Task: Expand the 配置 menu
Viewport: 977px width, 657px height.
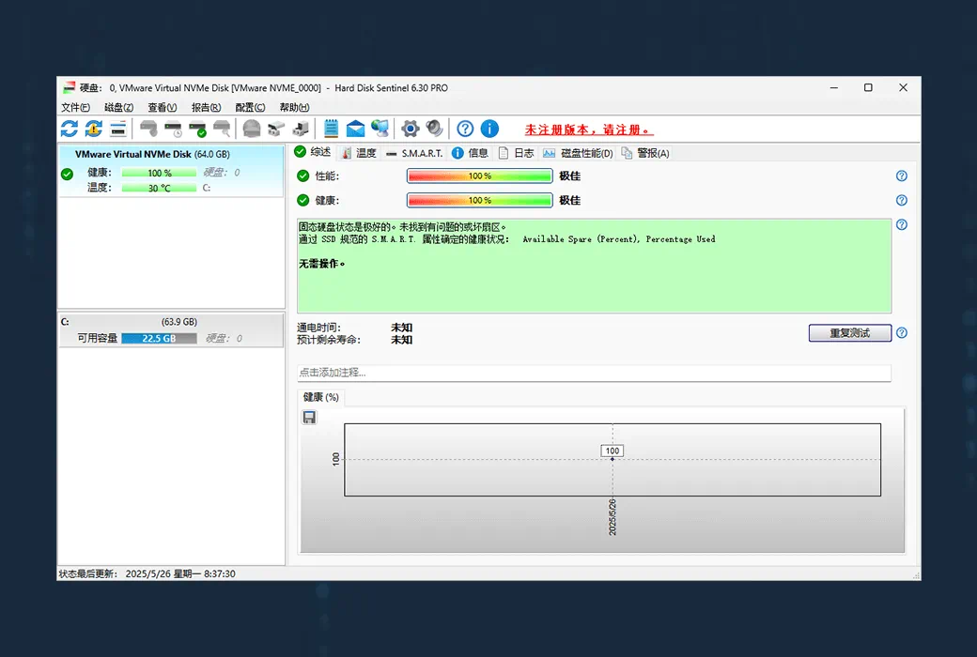Action: (x=250, y=108)
